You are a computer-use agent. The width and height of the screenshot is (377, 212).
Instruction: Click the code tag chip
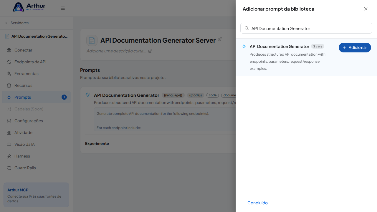tap(213, 95)
